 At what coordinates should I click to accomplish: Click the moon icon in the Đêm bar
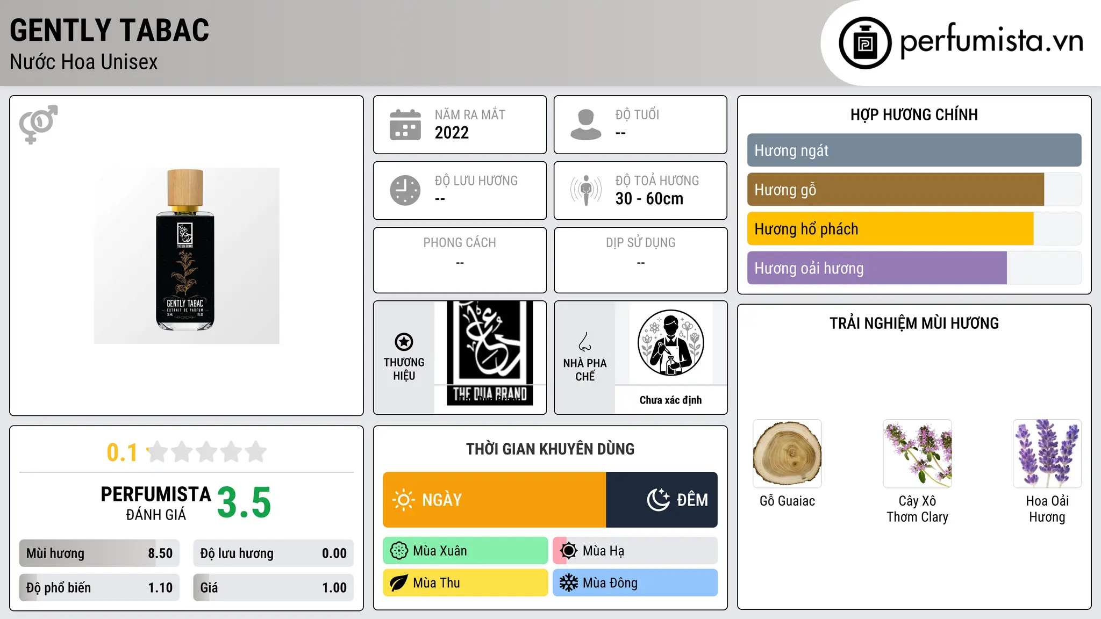tap(658, 500)
